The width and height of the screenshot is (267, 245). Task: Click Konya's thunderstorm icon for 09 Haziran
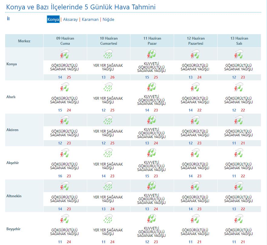[65, 54]
